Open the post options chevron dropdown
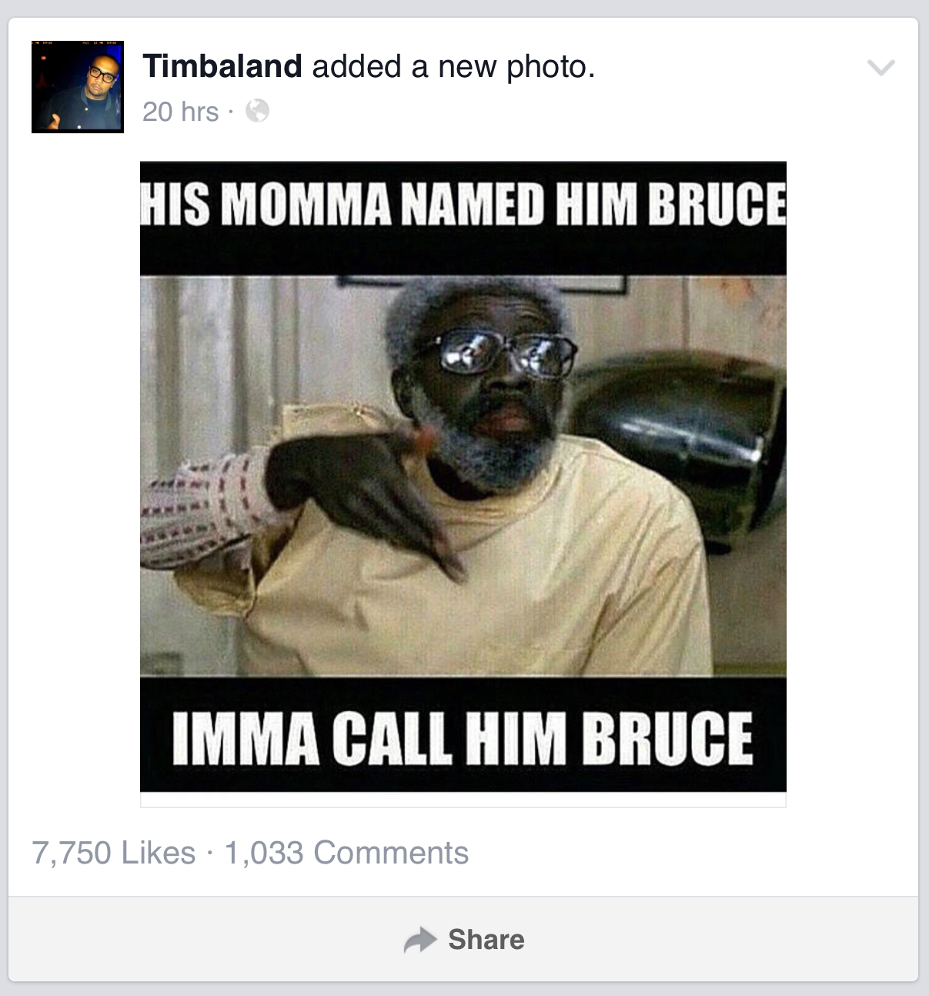 point(881,67)
